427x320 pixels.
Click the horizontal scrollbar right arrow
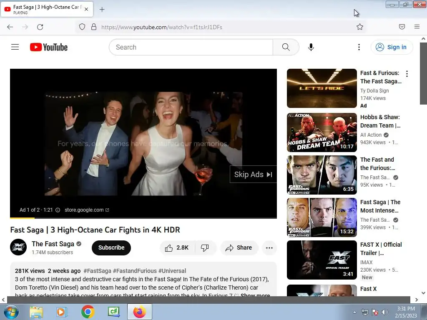(417, 300)
